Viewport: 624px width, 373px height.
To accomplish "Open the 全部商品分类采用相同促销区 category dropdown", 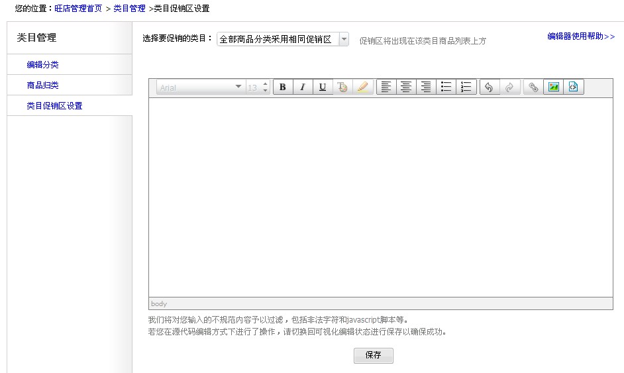I will (x=283, y=39).
